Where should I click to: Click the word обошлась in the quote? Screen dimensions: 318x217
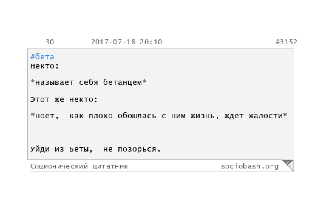click(x=137, y=116)
